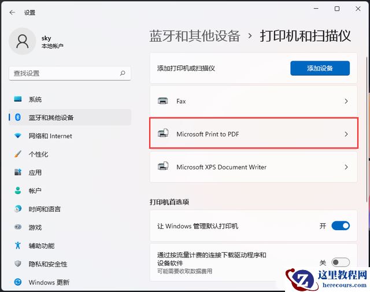Open 系统 settings category
Screen dimensions: 370x292
[70, 99]
